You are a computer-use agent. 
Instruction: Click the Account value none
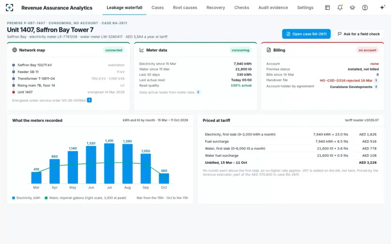(x=375, y=64)
